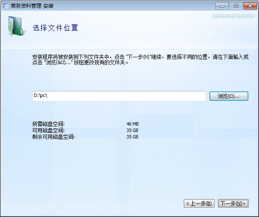Click the 35 GB value beside 可用磁盘空间
Screen dimensions: 259x217
point(132,130)
